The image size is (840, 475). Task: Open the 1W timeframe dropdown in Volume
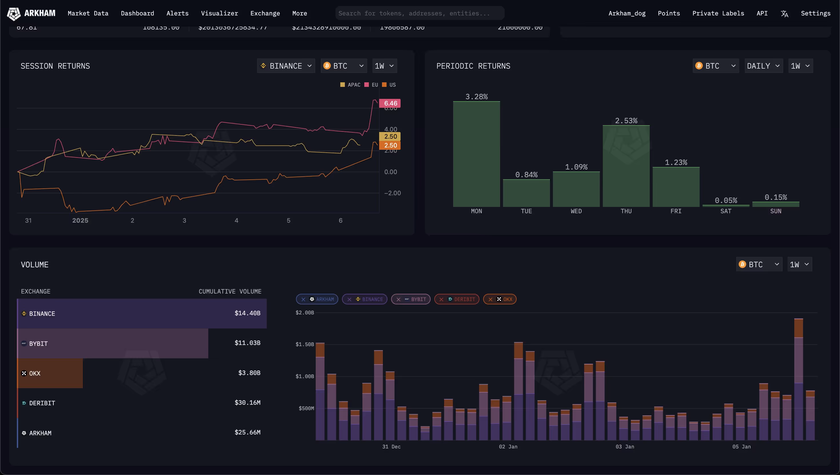pyautogui.click(x=799, y=264)
